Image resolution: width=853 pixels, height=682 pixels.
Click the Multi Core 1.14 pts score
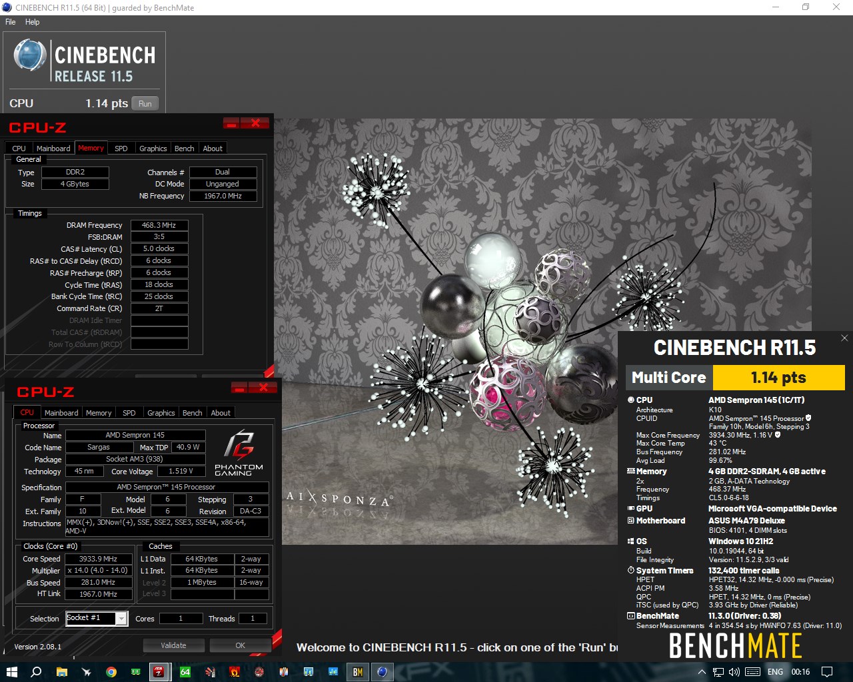[x=778, y=378]
